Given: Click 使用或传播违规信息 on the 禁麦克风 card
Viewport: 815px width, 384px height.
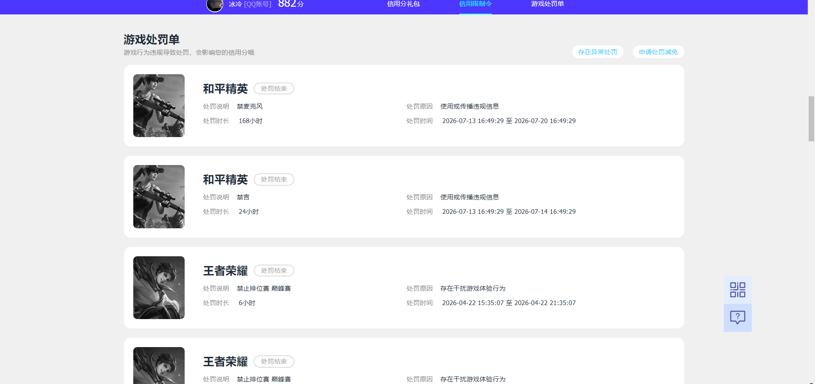Looking at the screenshot, I should click(469, 107).
